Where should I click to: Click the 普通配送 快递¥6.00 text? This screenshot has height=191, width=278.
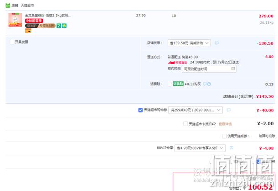tap(183, 57)
